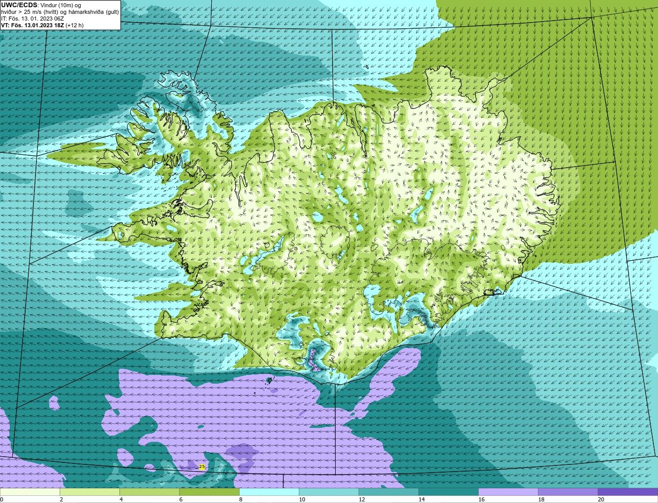This screenshot has width=658, height=503.
Task: Click the legend scale label '8'
Action: point(240,499)
